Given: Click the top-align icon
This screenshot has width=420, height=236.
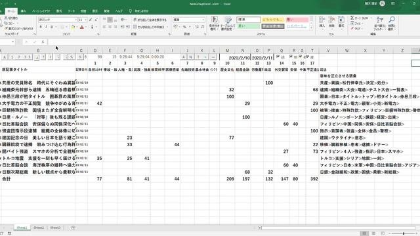Looking at the screenshot, I should point(104,20).
